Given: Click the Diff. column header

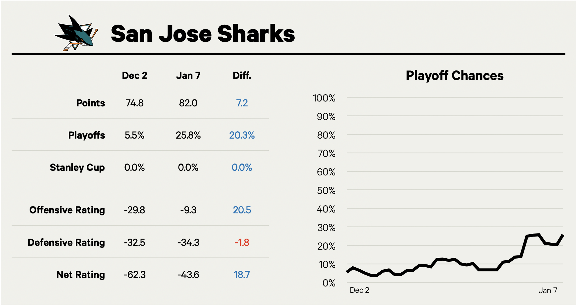Looking at the screenshot, I should (x=242, y=76).
